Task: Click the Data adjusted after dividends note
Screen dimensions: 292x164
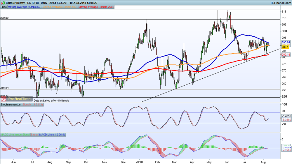Action: pyautogui.click(x=51, y=100)
